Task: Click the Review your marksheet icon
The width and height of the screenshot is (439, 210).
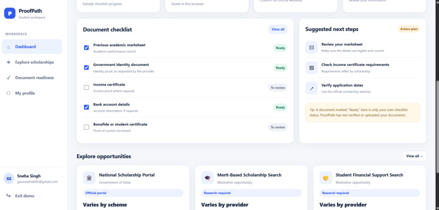Action: click(312, 47)
